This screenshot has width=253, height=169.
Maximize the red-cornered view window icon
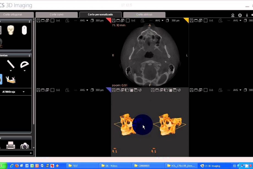(43, 20)
